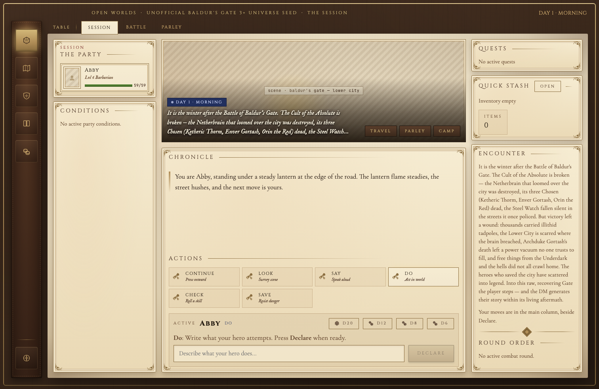
Task: Click the Declare button
Action: (x=431, y=353)
